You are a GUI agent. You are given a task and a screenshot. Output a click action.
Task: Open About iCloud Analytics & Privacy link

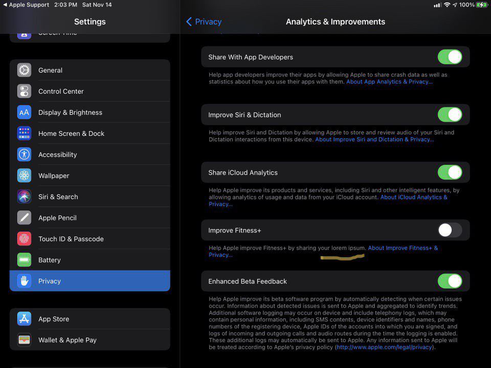tap(414, 197)
